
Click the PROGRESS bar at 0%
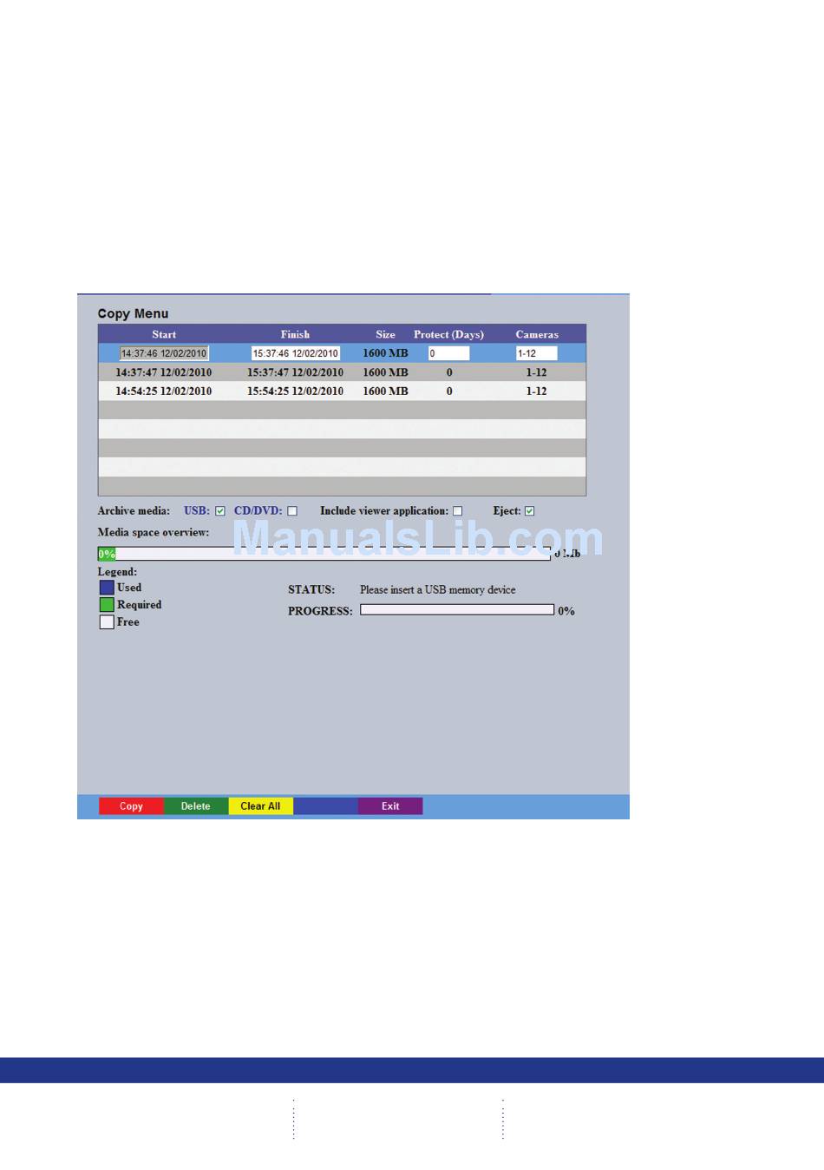tap(457, 610)
